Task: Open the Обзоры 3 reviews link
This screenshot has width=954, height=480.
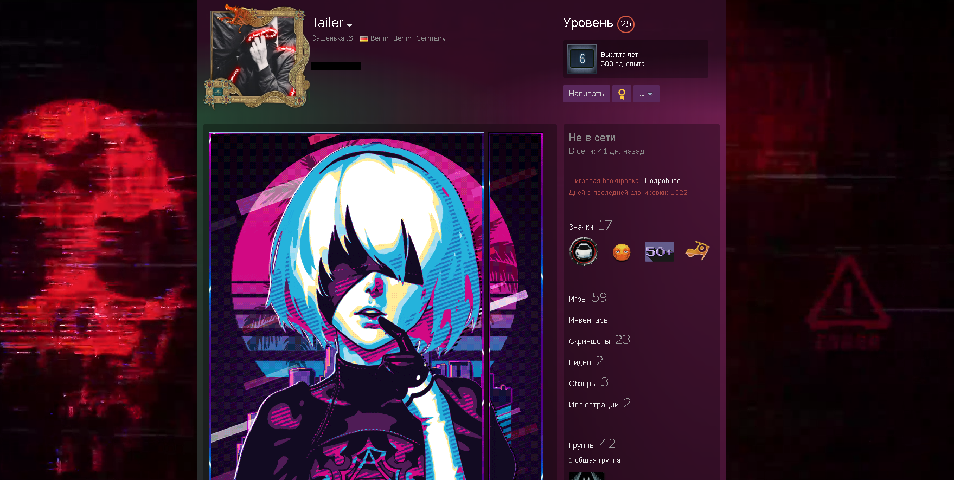Action: 589,382
